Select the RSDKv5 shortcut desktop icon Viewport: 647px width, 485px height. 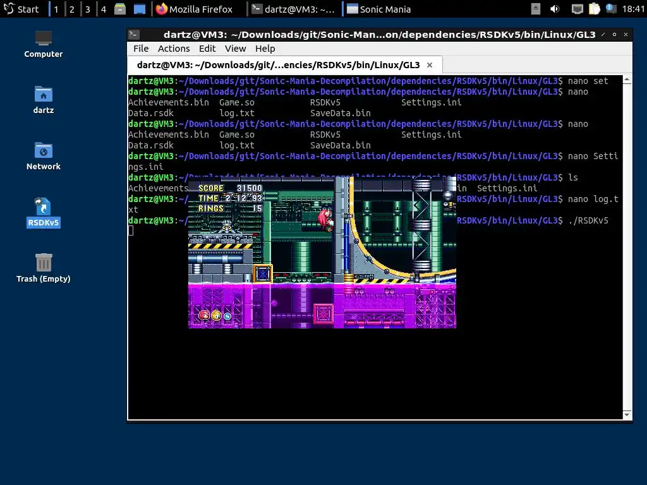44,213
